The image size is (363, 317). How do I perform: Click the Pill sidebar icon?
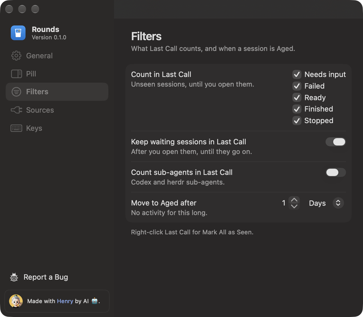tap(16, 74)
